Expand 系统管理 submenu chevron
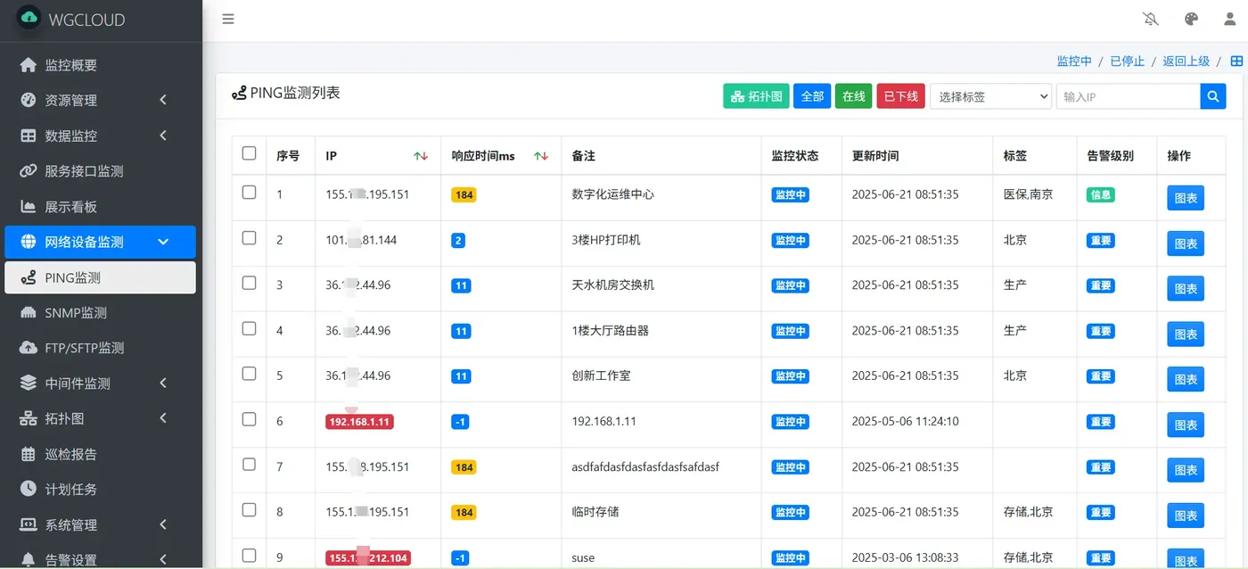Viewport: 1248px width, 569px height. coord(163,524)
